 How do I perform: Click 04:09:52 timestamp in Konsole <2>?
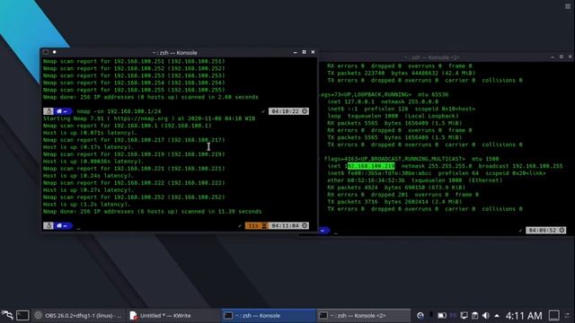543,231
